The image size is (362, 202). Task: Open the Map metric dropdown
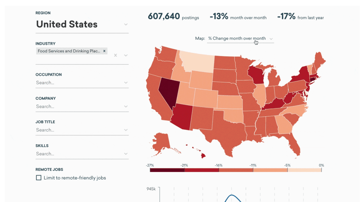(240, 39)
